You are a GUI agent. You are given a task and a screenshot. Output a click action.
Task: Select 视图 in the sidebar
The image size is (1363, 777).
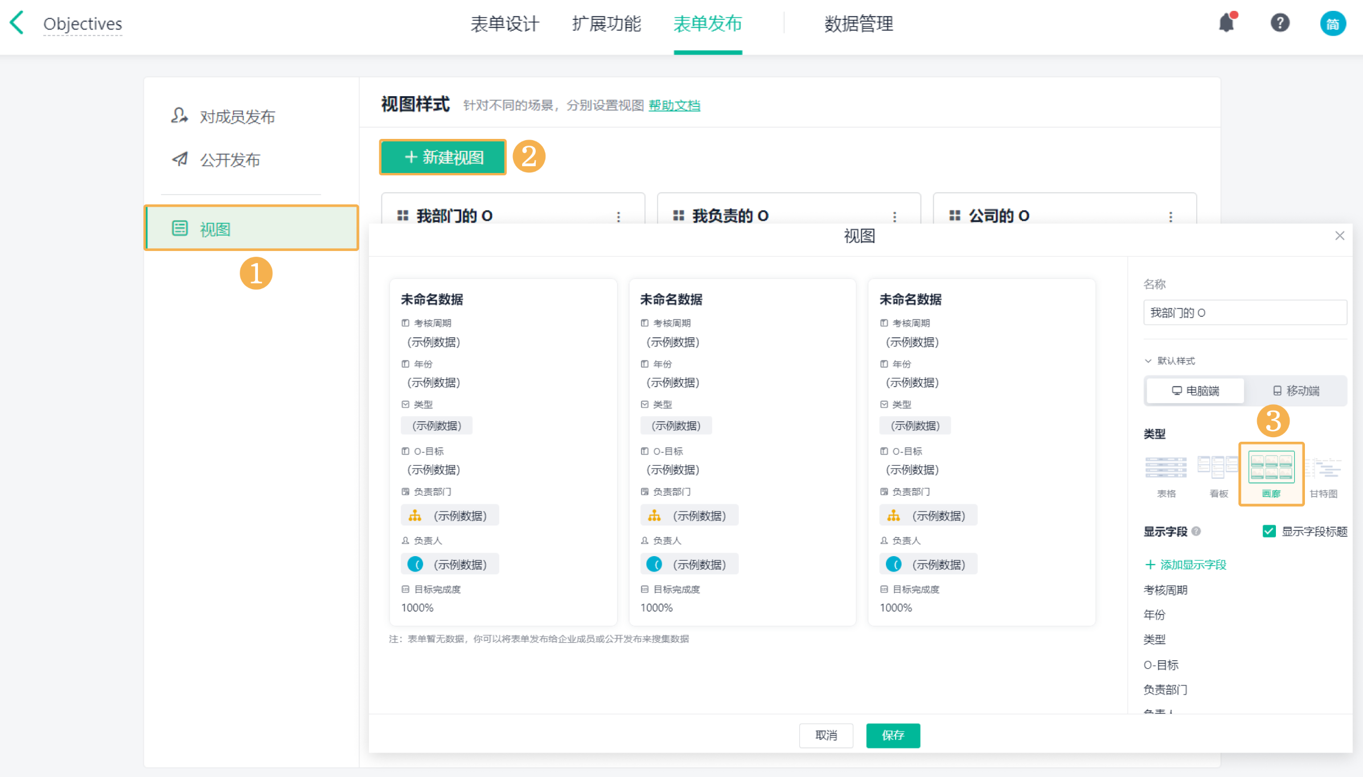coord(251,228)
